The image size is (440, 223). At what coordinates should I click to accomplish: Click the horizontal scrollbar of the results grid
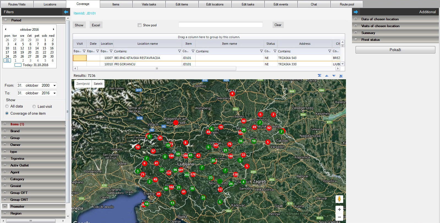tap(157, 68)
